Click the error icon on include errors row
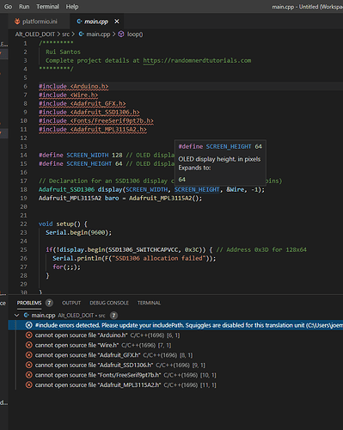The height and width of the screenshot is (430, 343). click(x=29, y=325)
